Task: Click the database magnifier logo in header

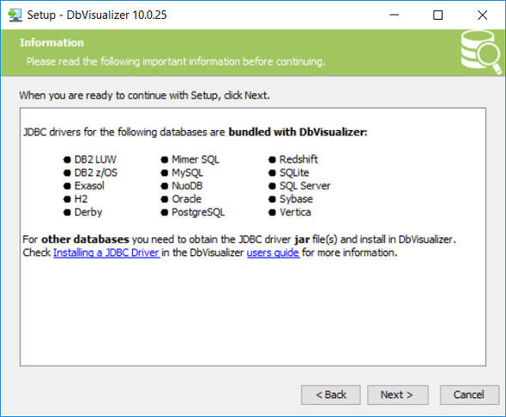Action: (x=481, y=51)
